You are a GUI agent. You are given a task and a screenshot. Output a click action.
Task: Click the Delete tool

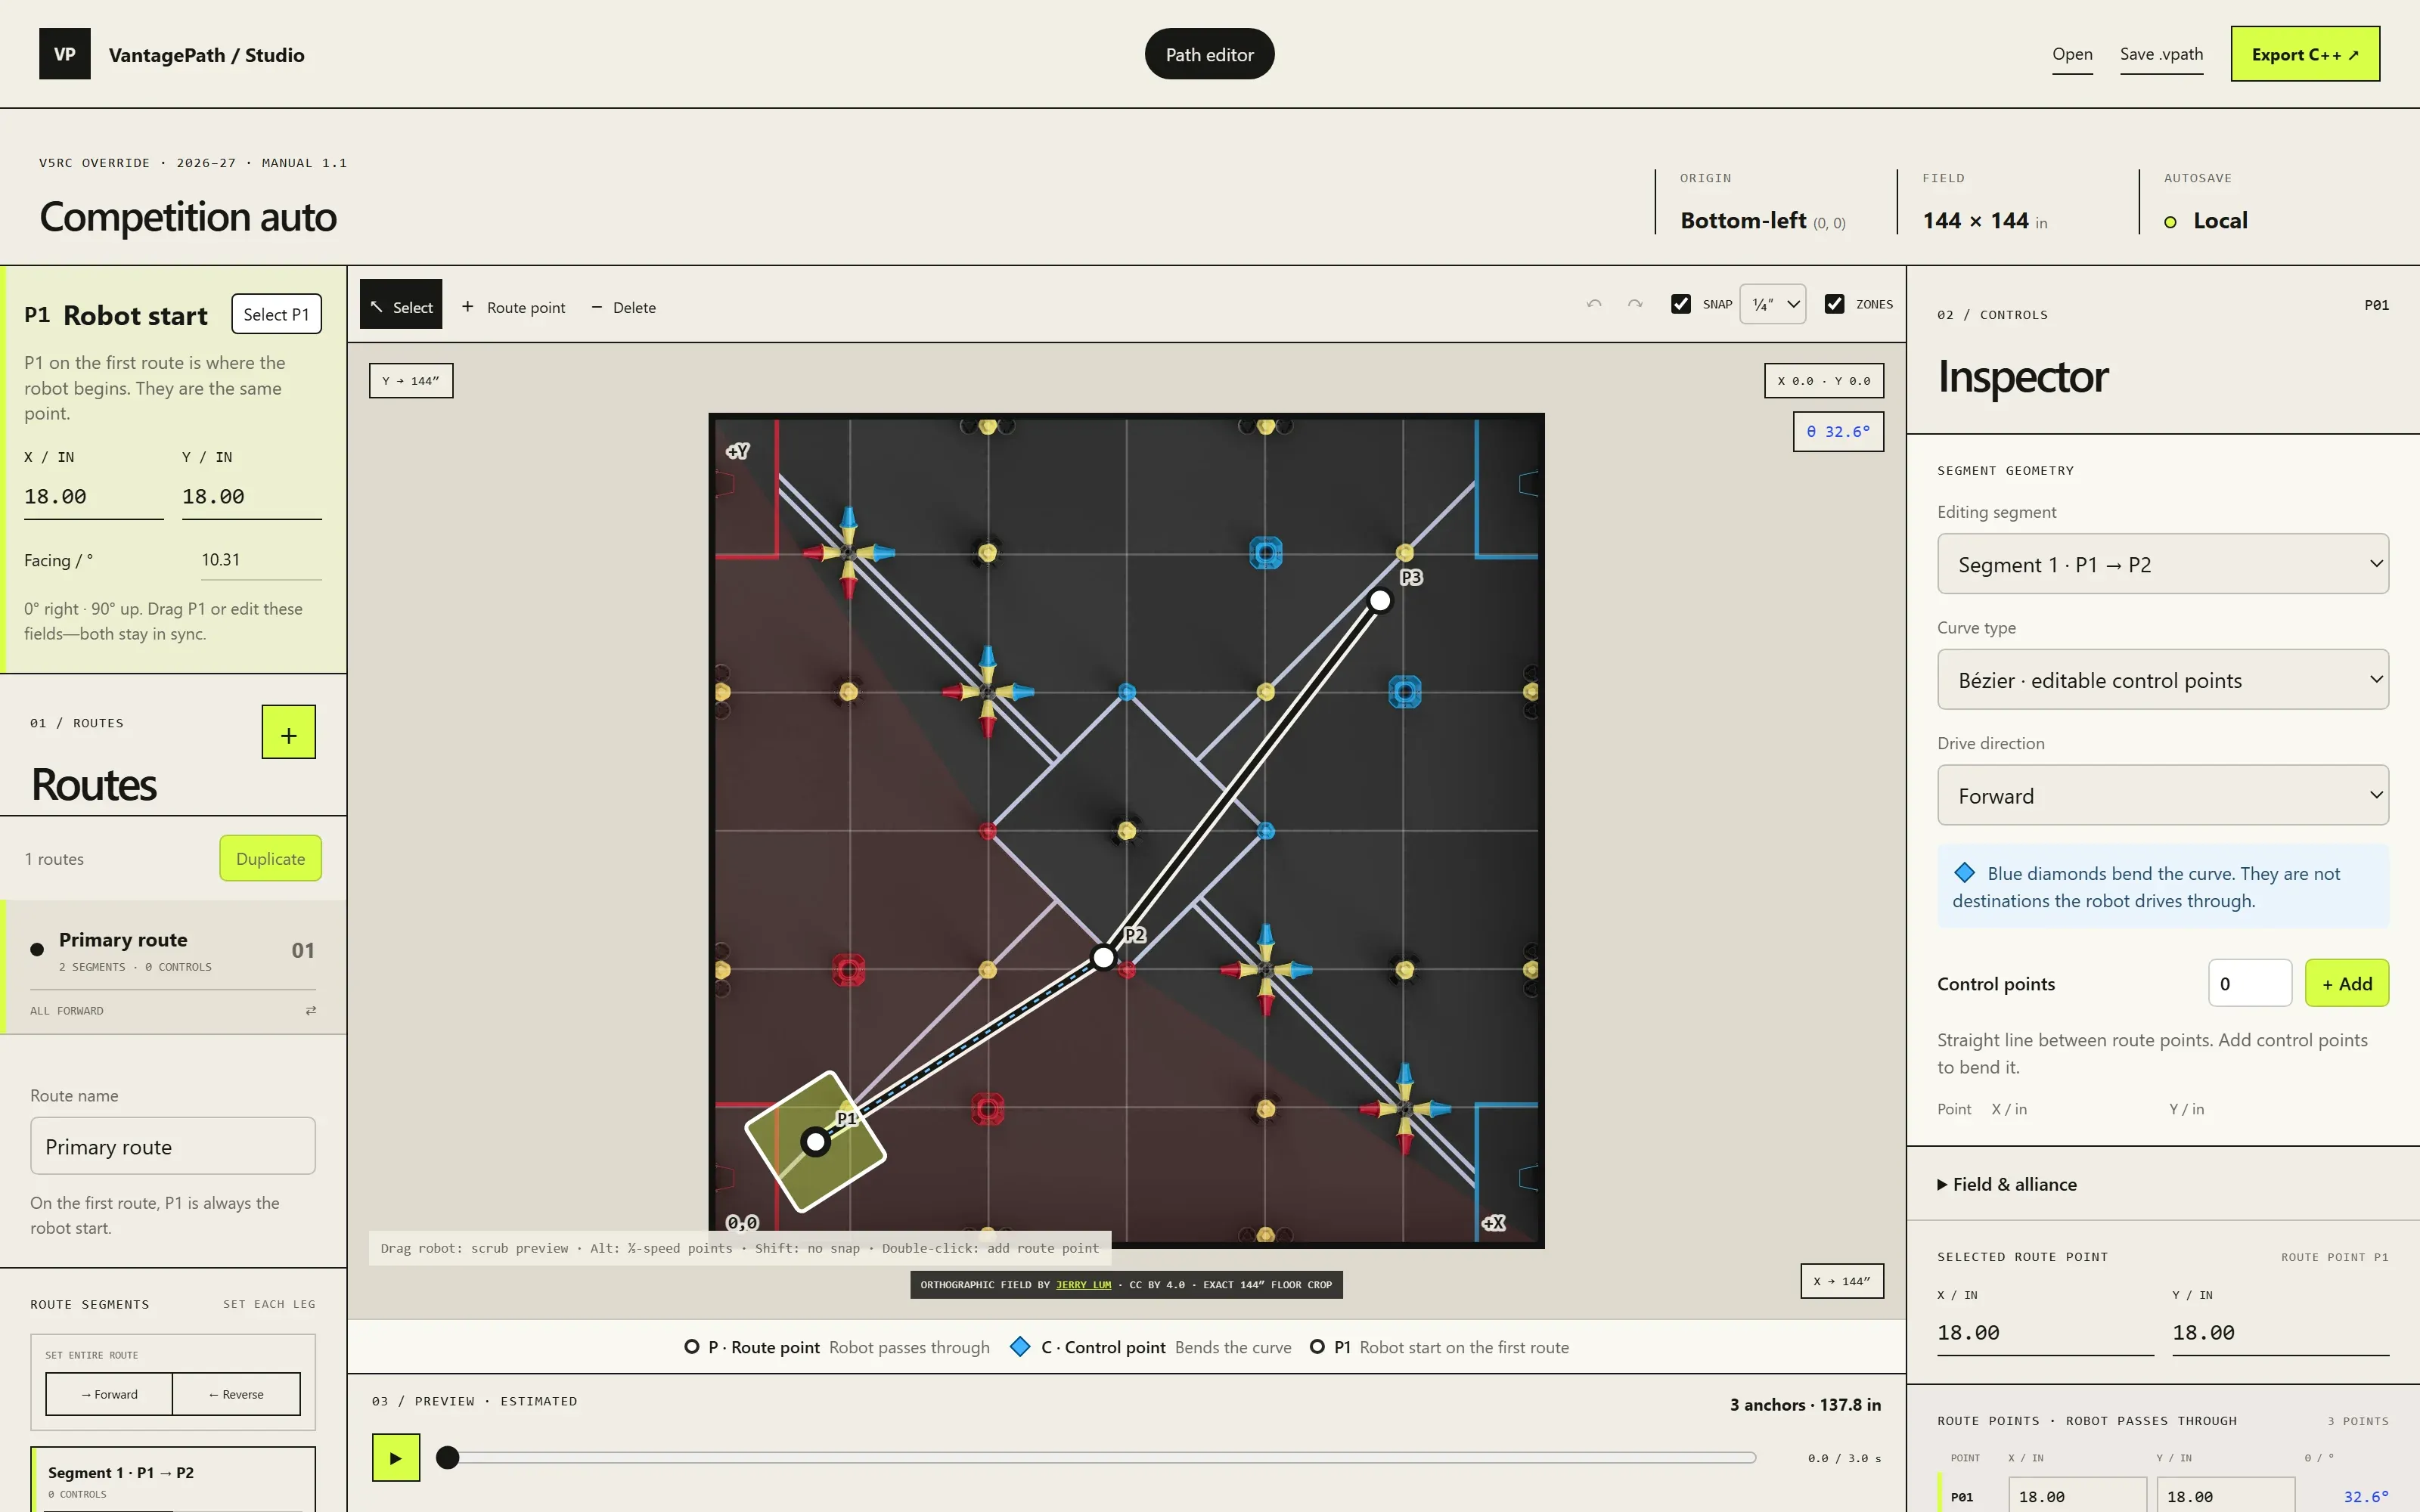(624, 307)
